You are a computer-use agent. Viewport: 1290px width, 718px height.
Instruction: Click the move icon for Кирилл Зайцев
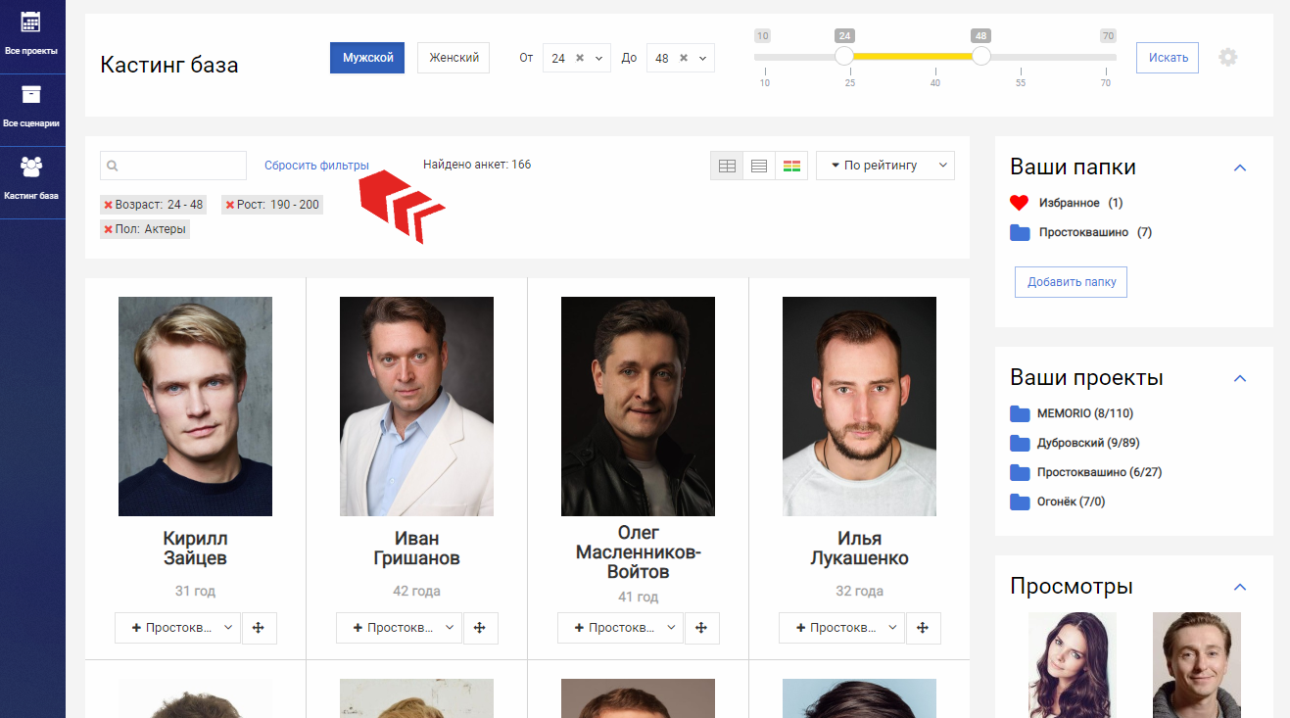[259, 628]
